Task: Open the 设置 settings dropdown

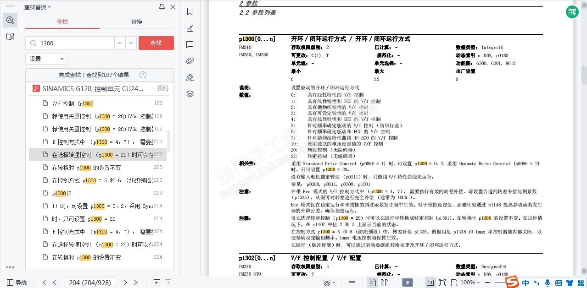Action: coord(45,59)
